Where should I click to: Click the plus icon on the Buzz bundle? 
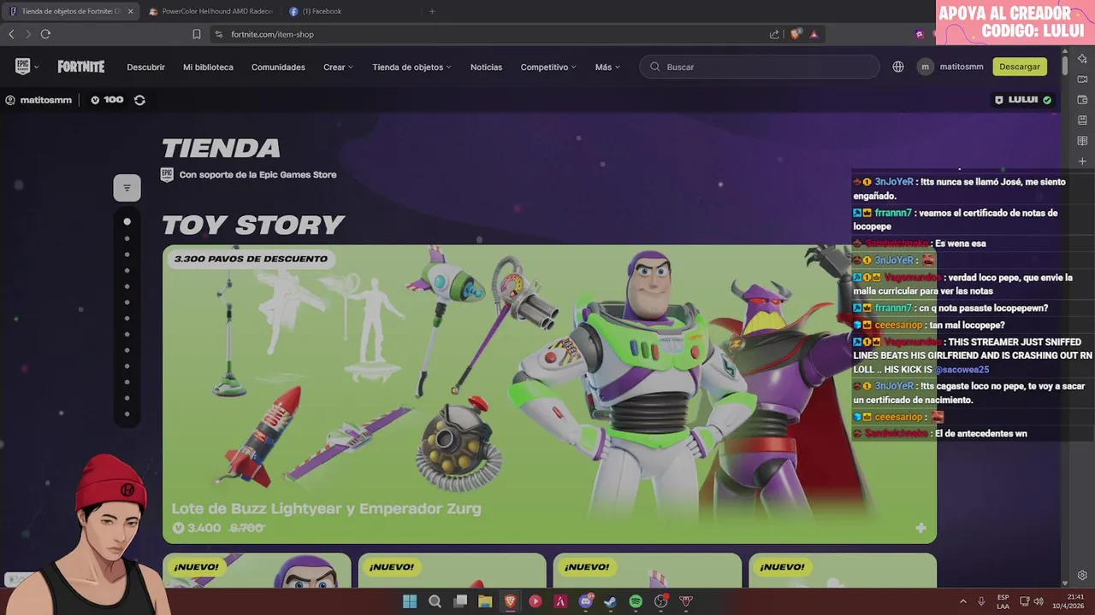[920, 528]
